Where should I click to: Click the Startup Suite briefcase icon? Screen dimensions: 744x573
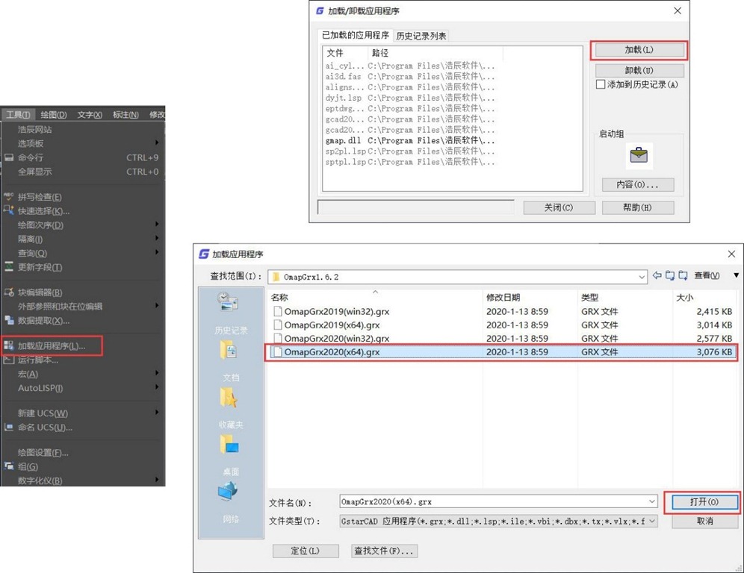[639, 156]
